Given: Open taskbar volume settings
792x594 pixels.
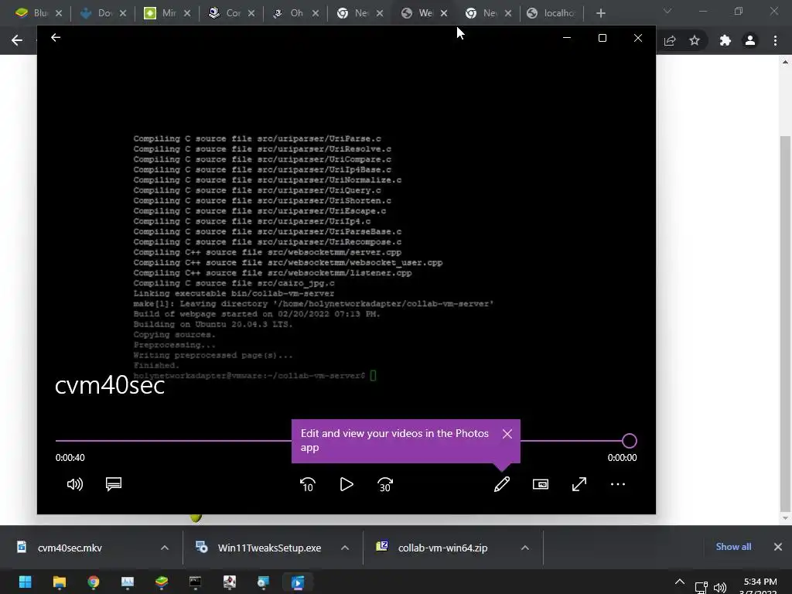Looking at the screenshot, I should pyautogui.click(x=720, y=588).
